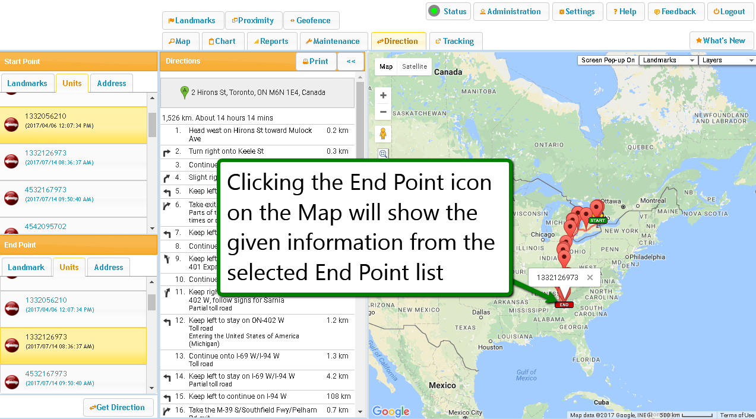
Task: Open the Tracking tab
Action: click(454, 41)
